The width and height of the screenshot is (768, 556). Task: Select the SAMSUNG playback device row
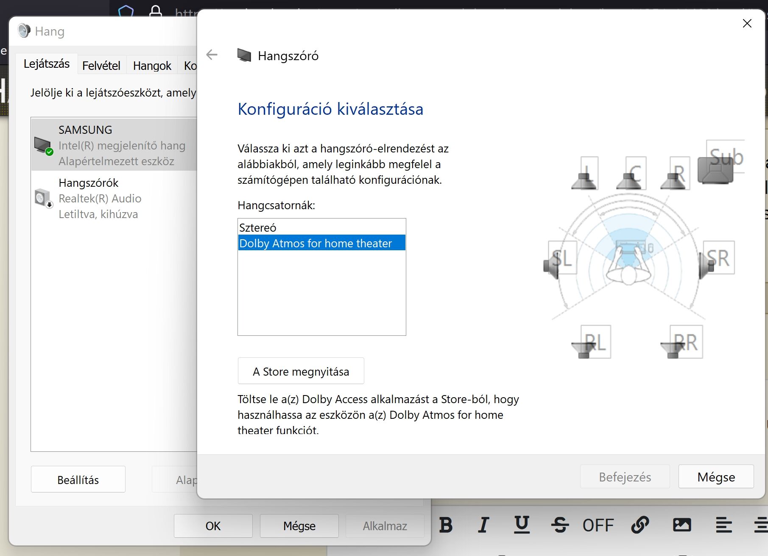click(114, 145)
